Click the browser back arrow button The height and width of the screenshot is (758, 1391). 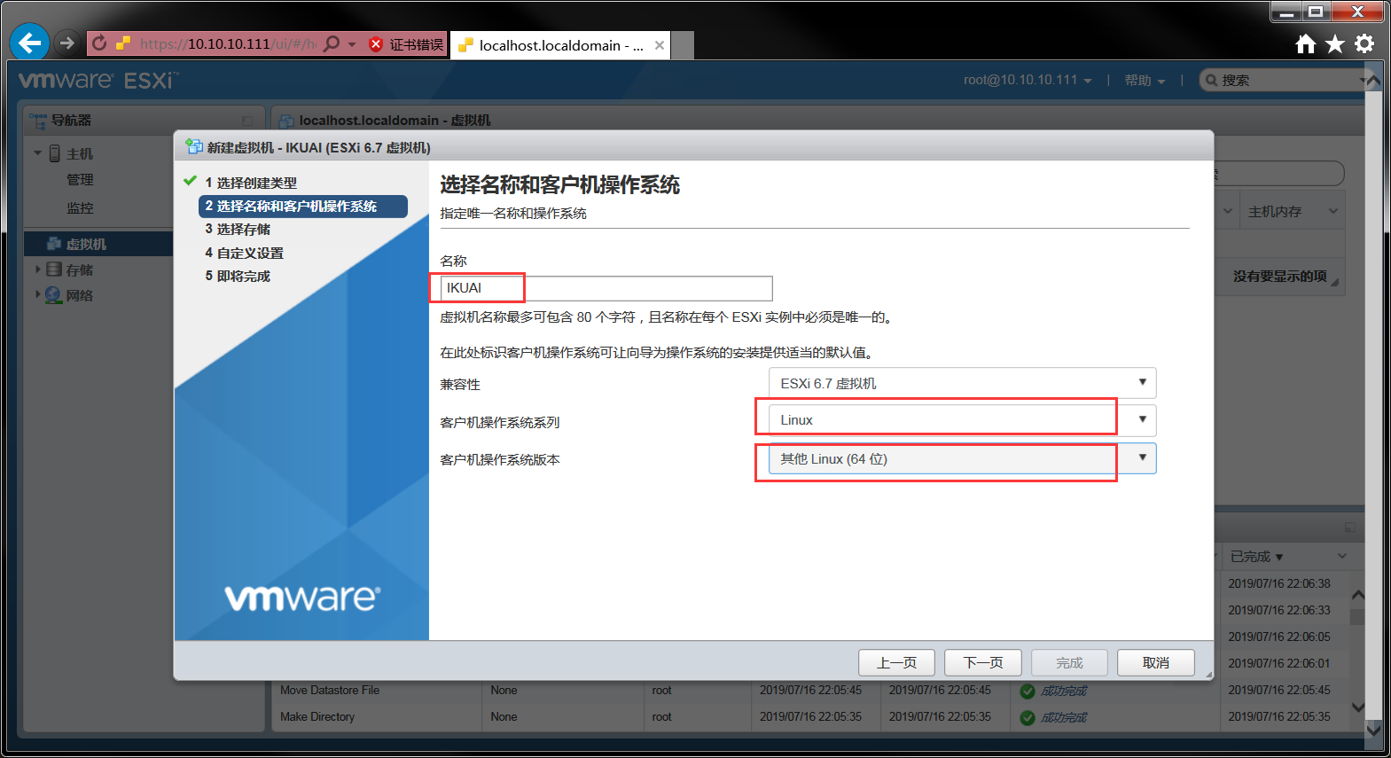tap(29, 43)
